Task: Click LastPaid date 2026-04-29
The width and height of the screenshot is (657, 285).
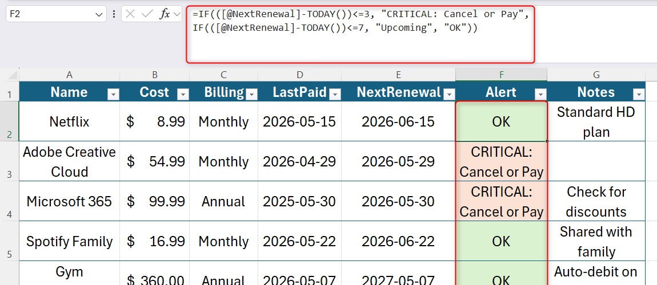Action: coord(299,161)
